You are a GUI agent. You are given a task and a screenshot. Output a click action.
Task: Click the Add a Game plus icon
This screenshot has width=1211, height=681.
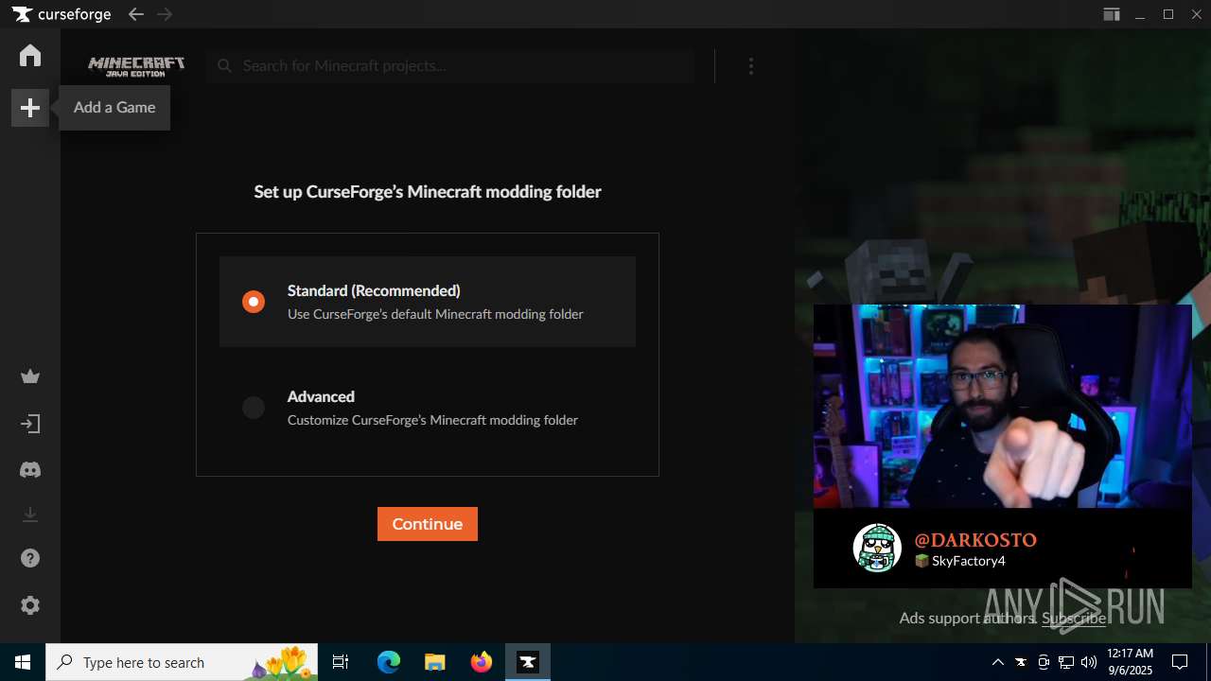click(30, 108)
